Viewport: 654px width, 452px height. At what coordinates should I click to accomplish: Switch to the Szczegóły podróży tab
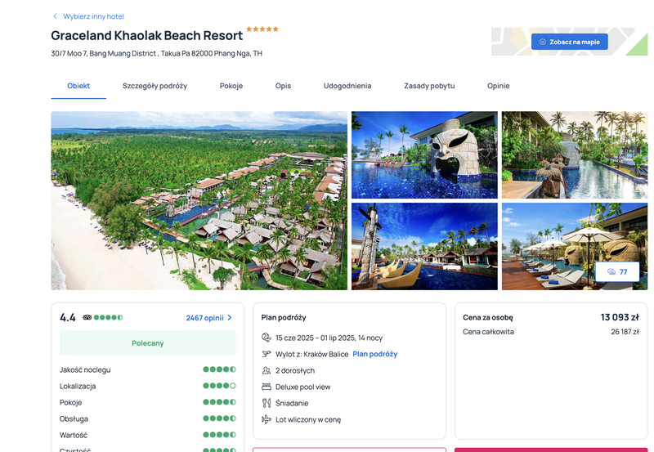tap(155, 86)
